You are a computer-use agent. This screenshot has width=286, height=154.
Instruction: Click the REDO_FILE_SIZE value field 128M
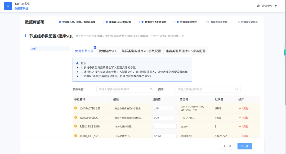164,136
